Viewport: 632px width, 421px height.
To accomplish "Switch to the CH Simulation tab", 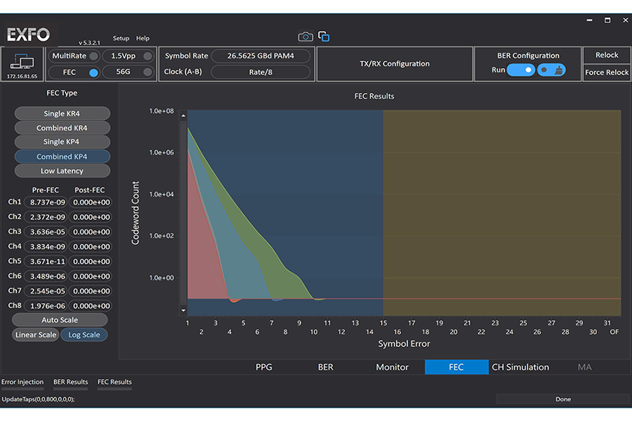I will 520,367.
